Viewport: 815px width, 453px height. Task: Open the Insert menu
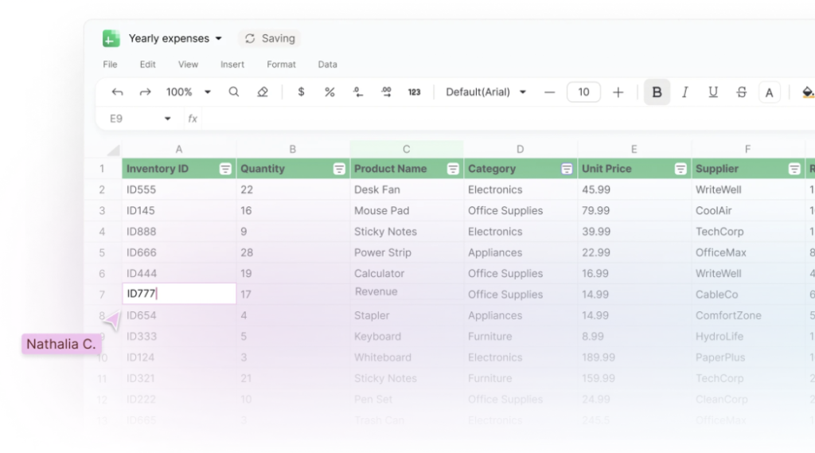click(x=232, y=64)
